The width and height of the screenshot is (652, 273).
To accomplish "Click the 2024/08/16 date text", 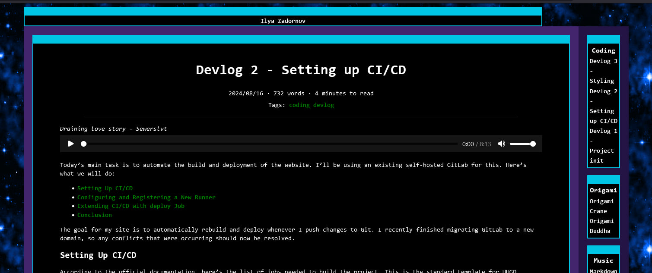I will point(246,94).
